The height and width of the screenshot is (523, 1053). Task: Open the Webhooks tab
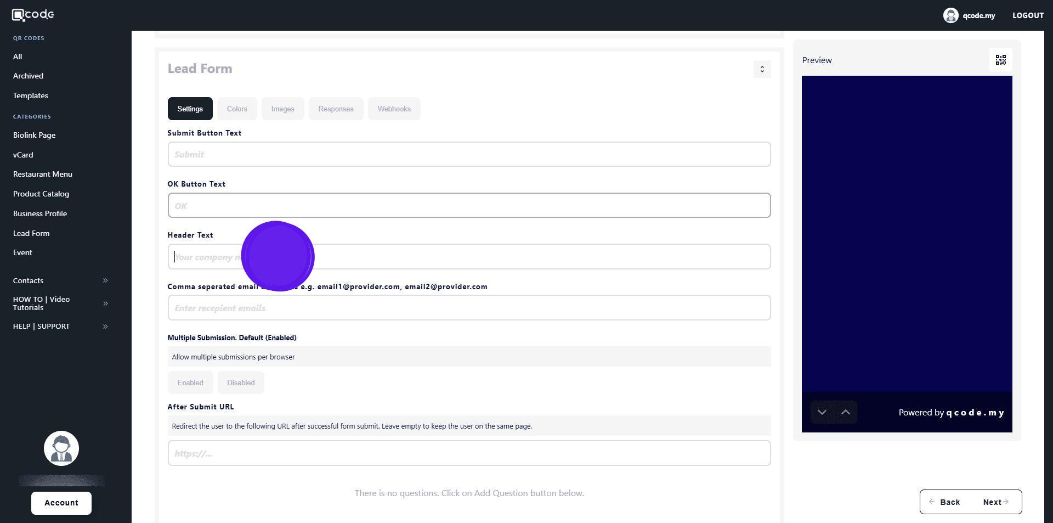(x=394, y=109)
